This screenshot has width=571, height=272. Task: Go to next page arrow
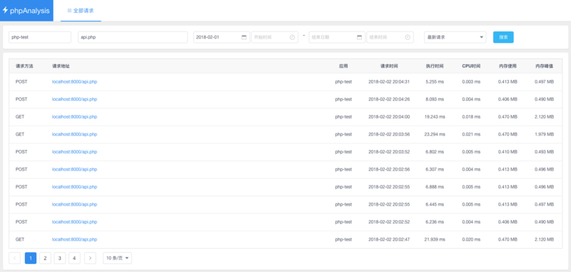point(90,258)
